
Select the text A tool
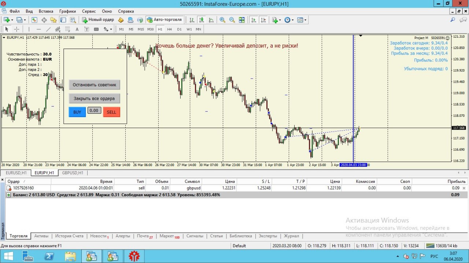point(77,29)
